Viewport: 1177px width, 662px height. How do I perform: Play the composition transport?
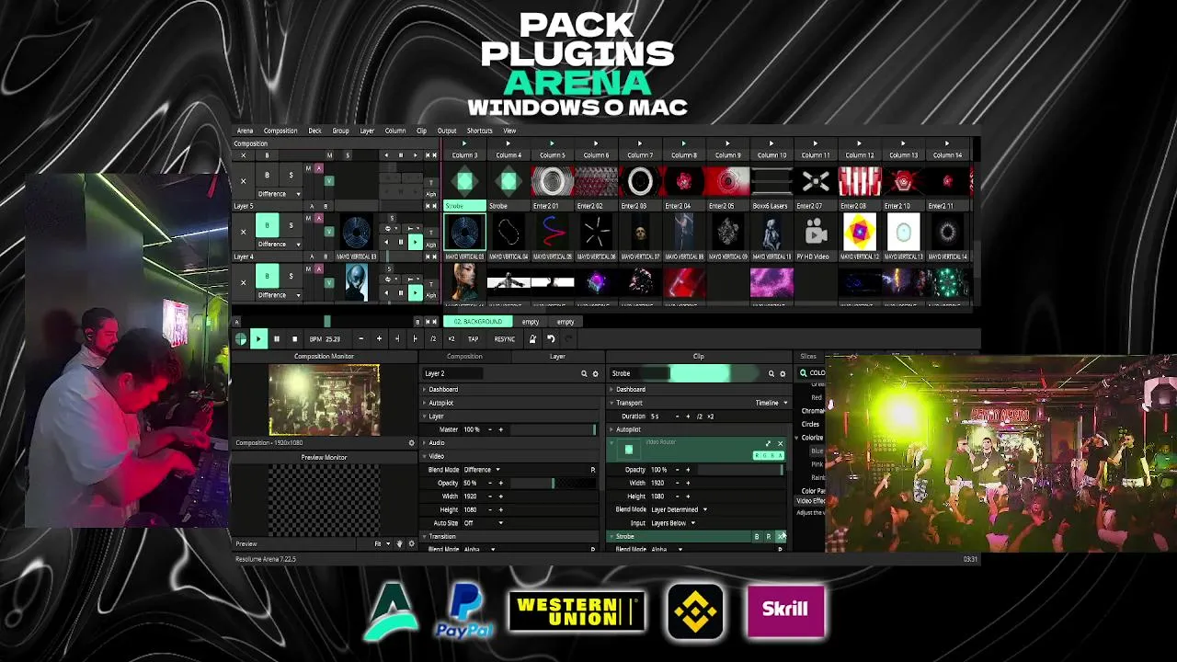click(x=258, y=338)
